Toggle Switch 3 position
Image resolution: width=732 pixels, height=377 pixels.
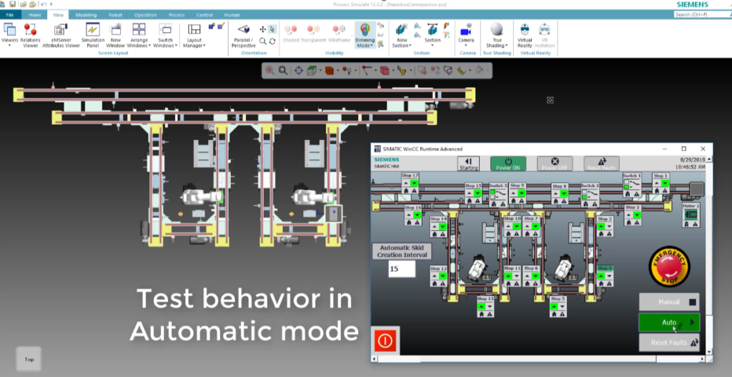[498, 192]
